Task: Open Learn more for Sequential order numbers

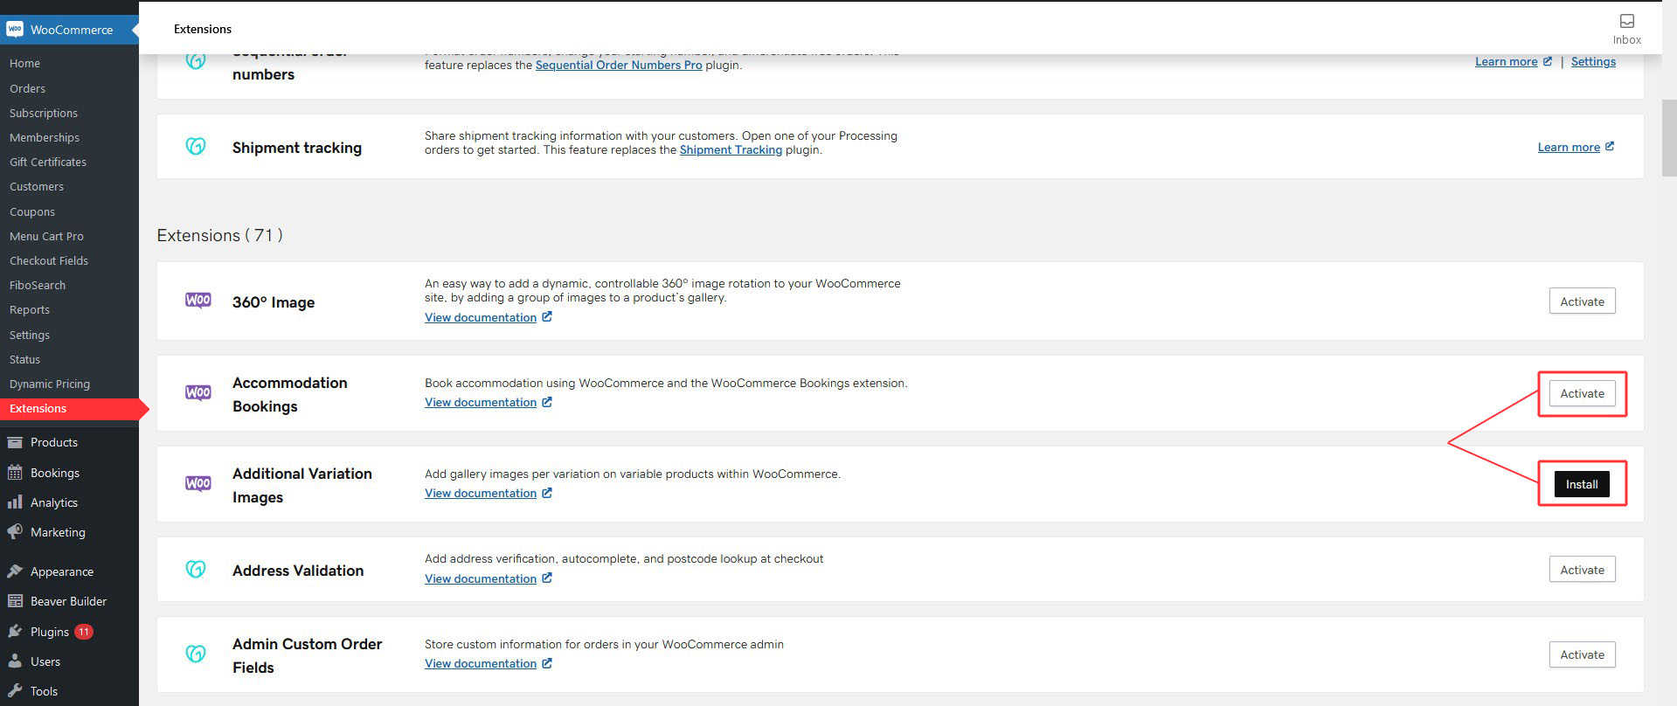Action: 1506,61
